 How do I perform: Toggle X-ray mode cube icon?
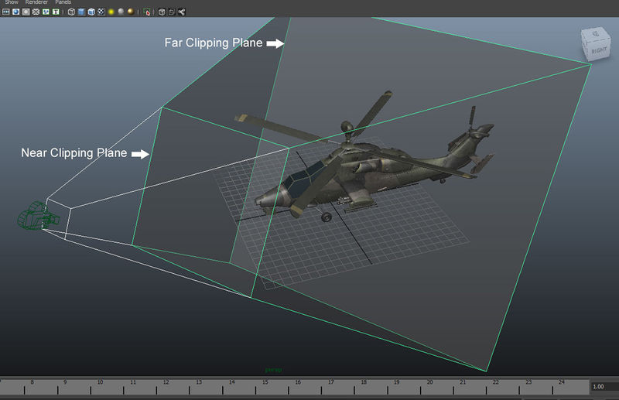coord(162,12)
